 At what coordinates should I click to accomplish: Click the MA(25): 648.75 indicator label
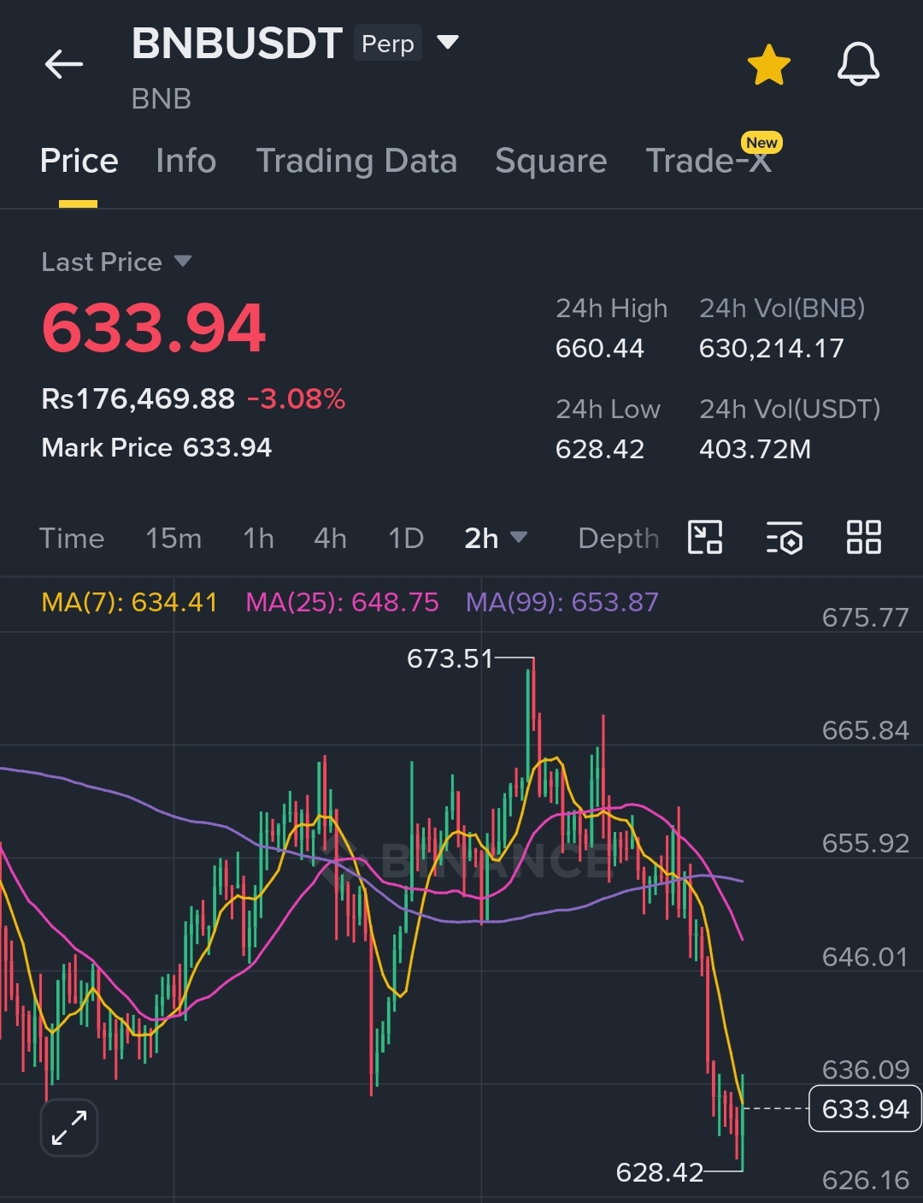coord(342,603)
